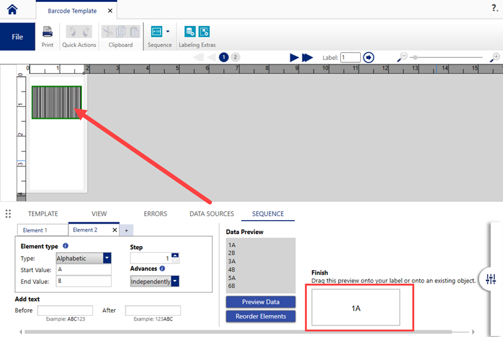The width and height of the screenshot is (503, 337).
Task: Open the properties sliders side panel icon
Action: tap(490, 279)
